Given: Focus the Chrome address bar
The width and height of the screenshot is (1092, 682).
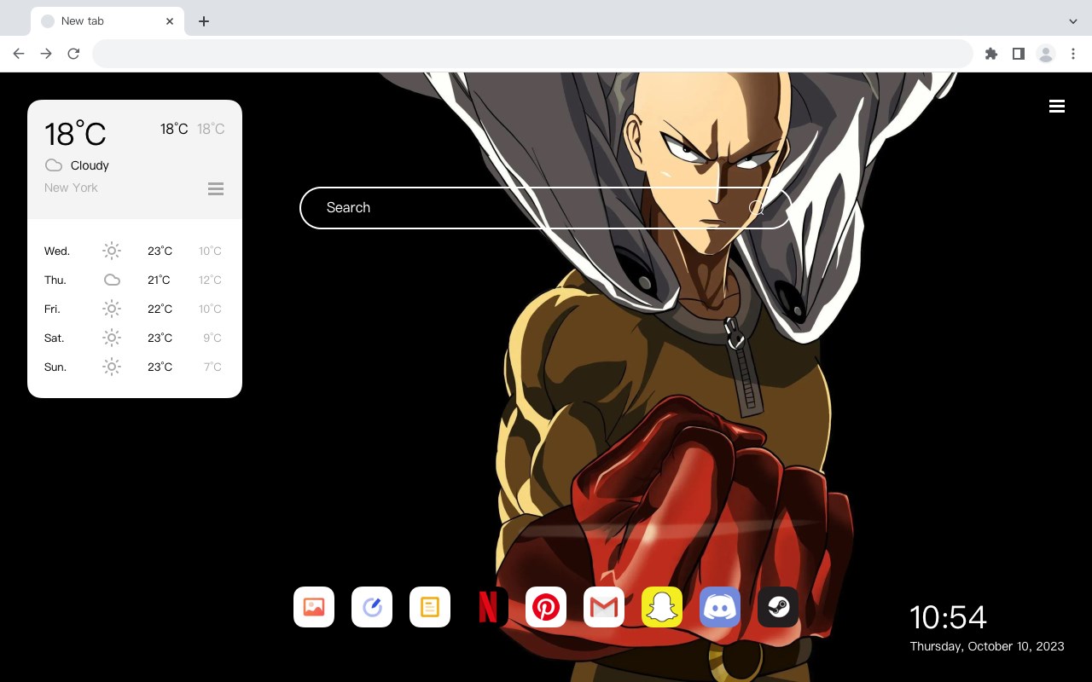Looking at the screenshot, I should point(532,54).
